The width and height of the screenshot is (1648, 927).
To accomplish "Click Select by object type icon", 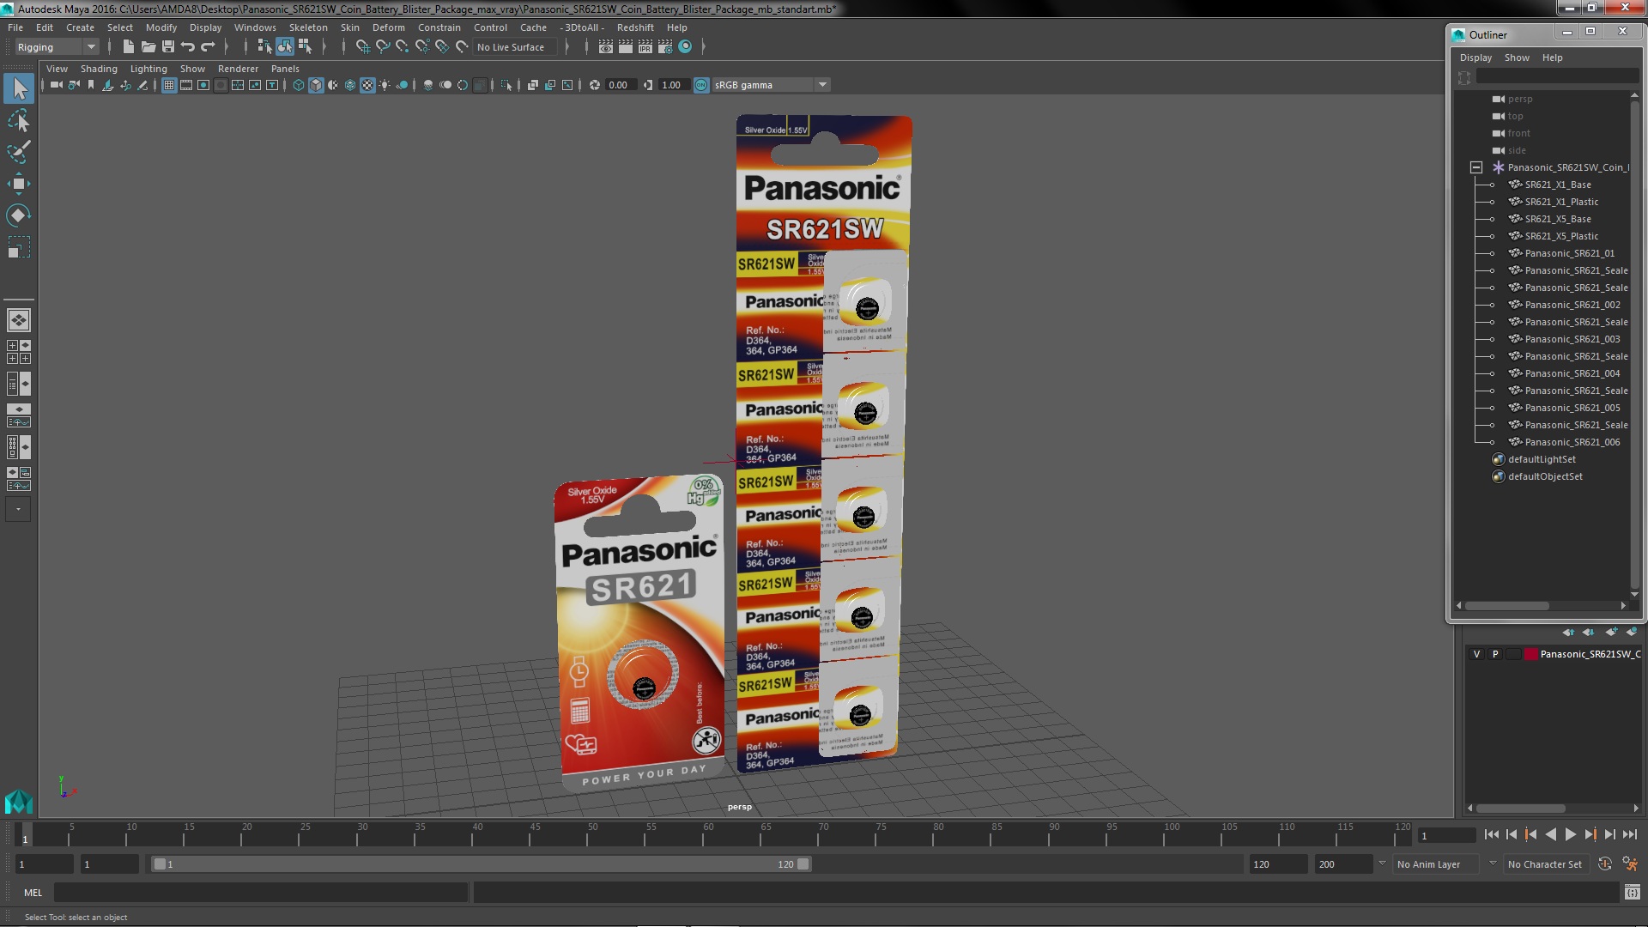I will [284, 47].
